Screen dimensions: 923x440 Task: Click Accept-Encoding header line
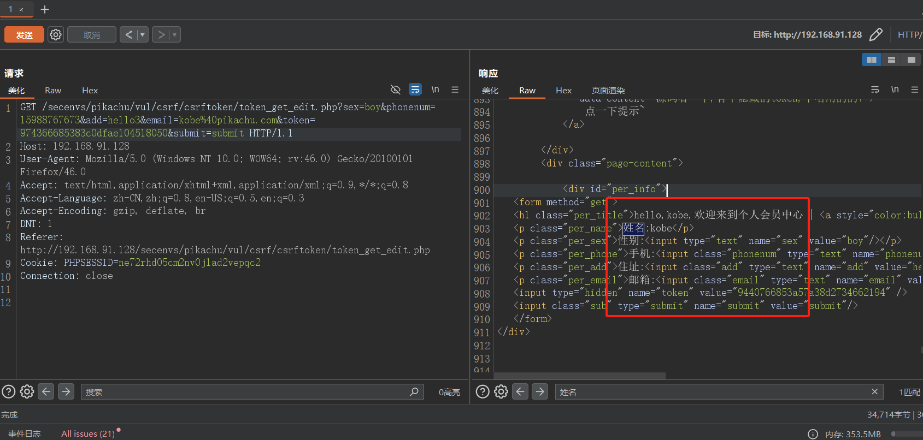(113, 211)
